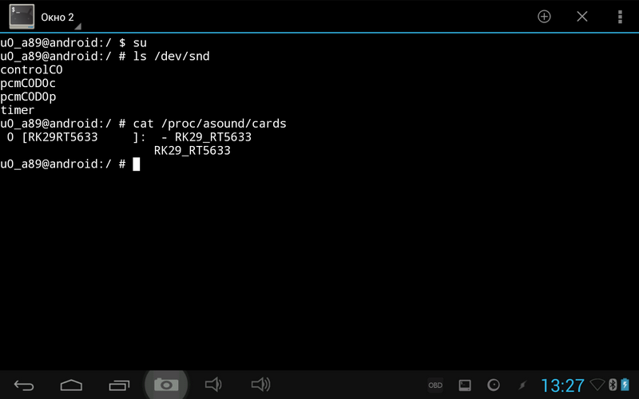Go to the Android Home screen
The image size is (639, 399).
[x=71, y=385]
